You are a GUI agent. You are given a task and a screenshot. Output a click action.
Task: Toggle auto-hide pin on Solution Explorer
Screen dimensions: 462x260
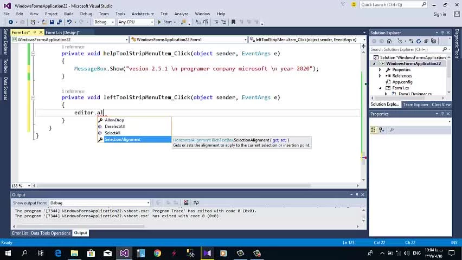point(442,32)
